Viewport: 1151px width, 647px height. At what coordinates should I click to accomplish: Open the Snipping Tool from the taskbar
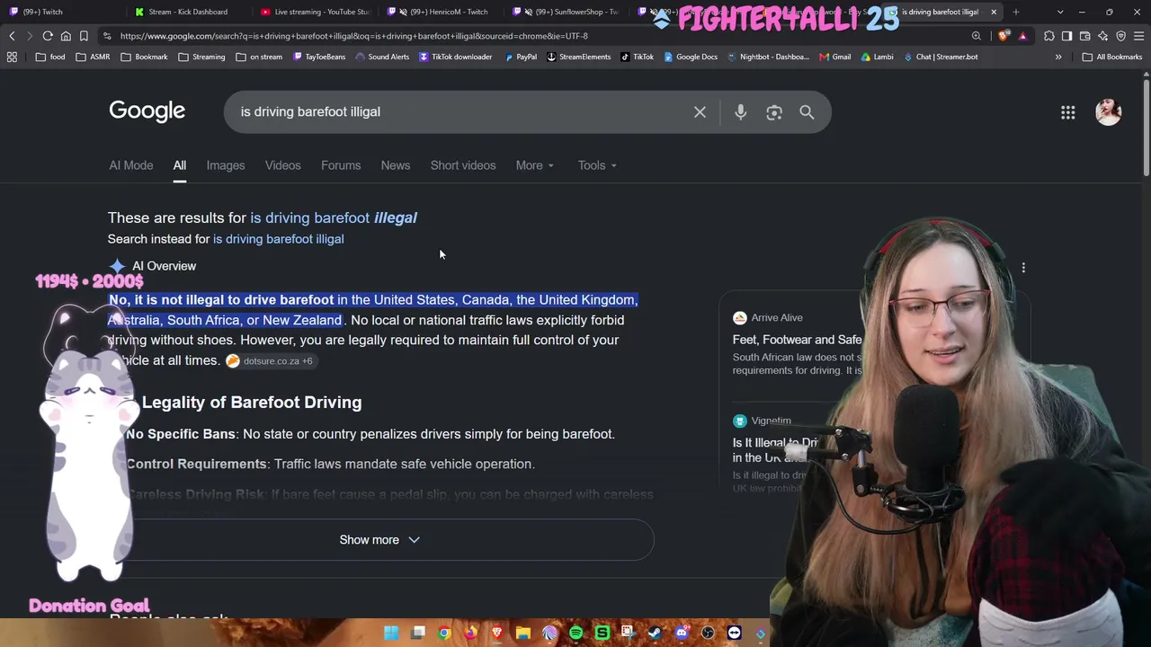point(629,634)
